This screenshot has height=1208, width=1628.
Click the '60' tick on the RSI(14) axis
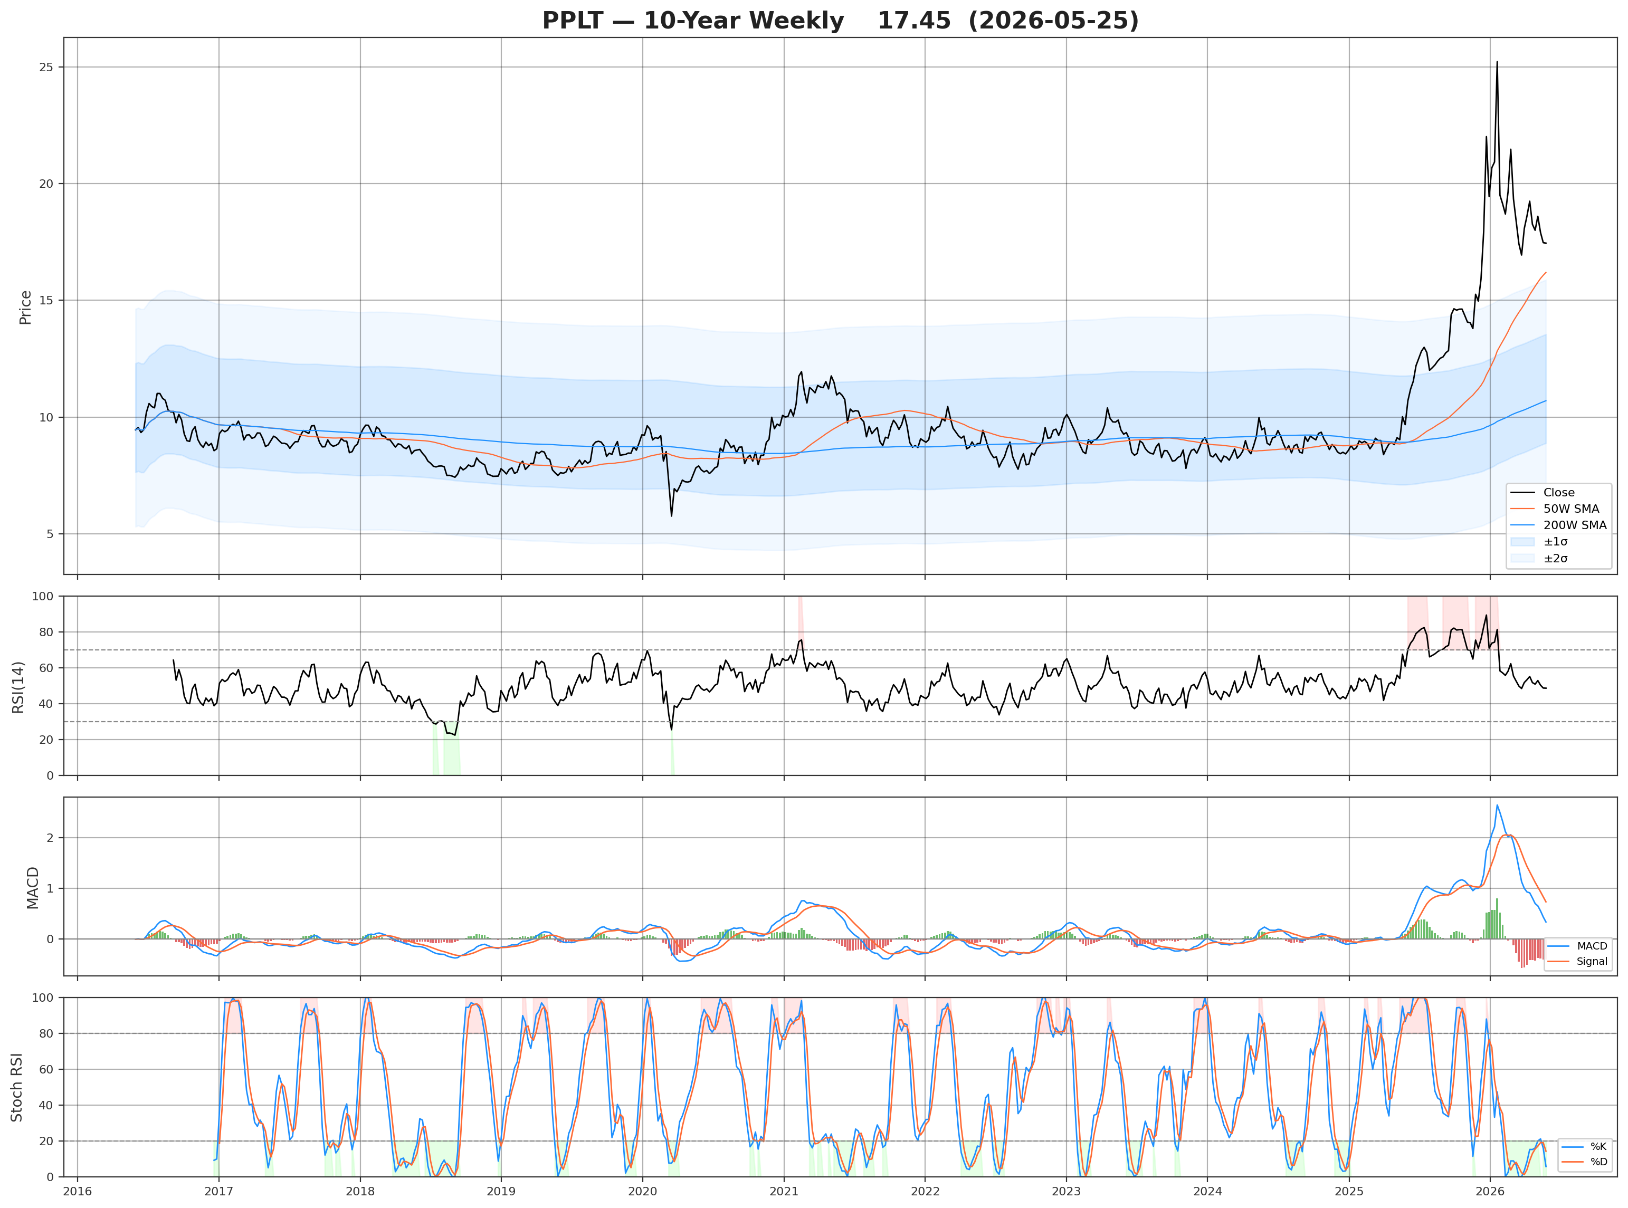pyautogui.click(x=46, y=668)
